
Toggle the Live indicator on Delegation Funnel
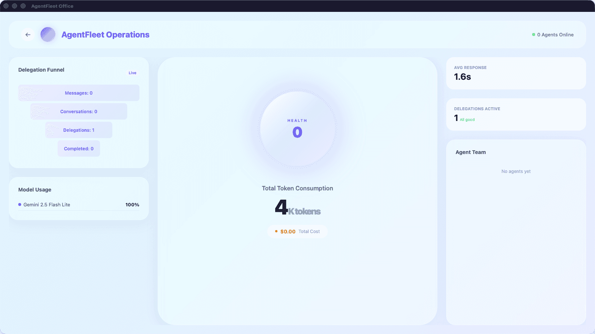pos(132,73)
